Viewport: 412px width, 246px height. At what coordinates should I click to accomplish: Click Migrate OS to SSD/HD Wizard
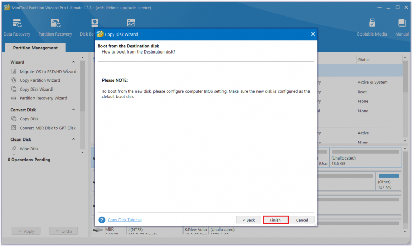pyautogui.click(x=44, y=72)
